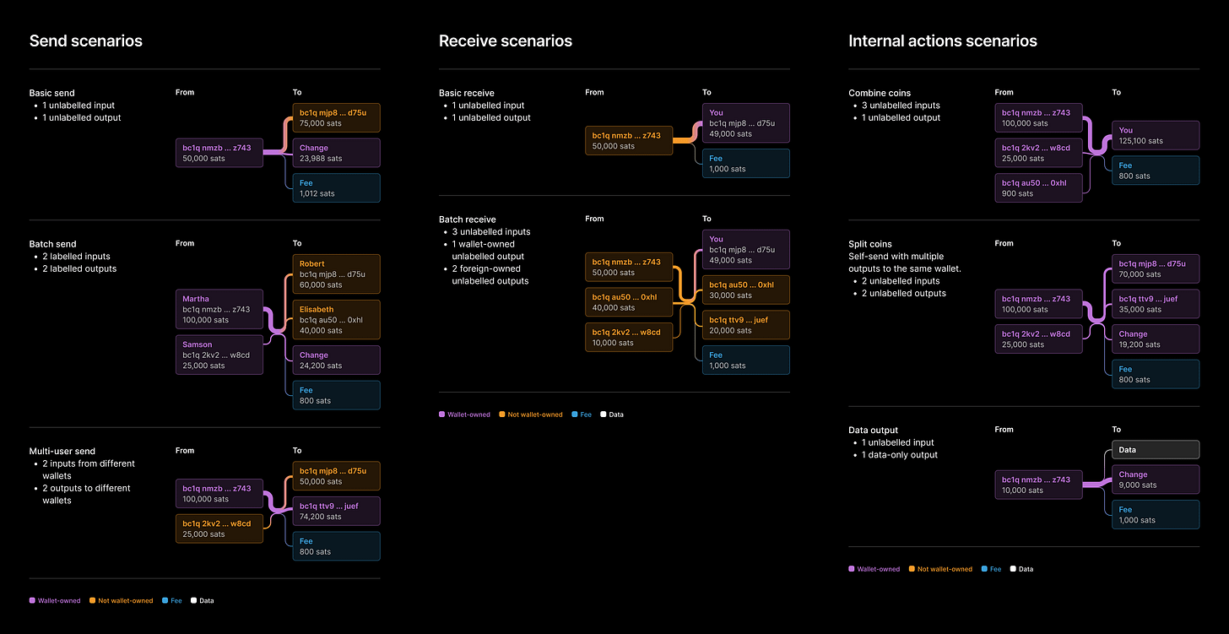
Task: Select the 35,000 sats output card
Action: coord(1156,304)
